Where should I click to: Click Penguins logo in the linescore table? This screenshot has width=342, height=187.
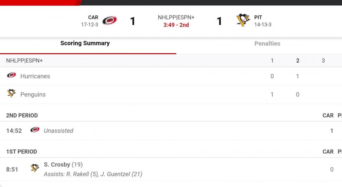(12, 94)
